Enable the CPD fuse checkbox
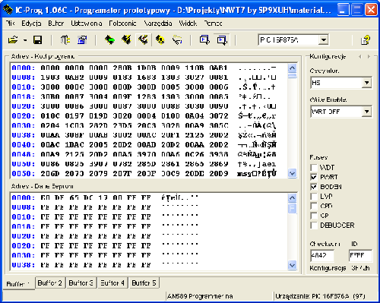 pyautogui.click(x=314, y=206)
